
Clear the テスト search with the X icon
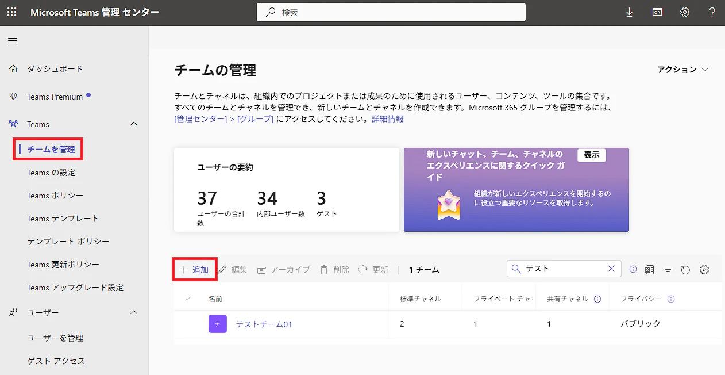point(611,269)
